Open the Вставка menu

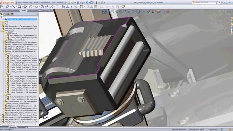click(36, 3)
